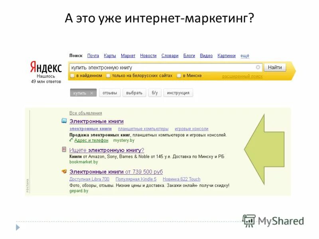Image resolution: width=319 pixels, height=239 pixels.
Task: Open 'Адрес и телефон' link
Action: pyautogui.click(x=91, y=140)
